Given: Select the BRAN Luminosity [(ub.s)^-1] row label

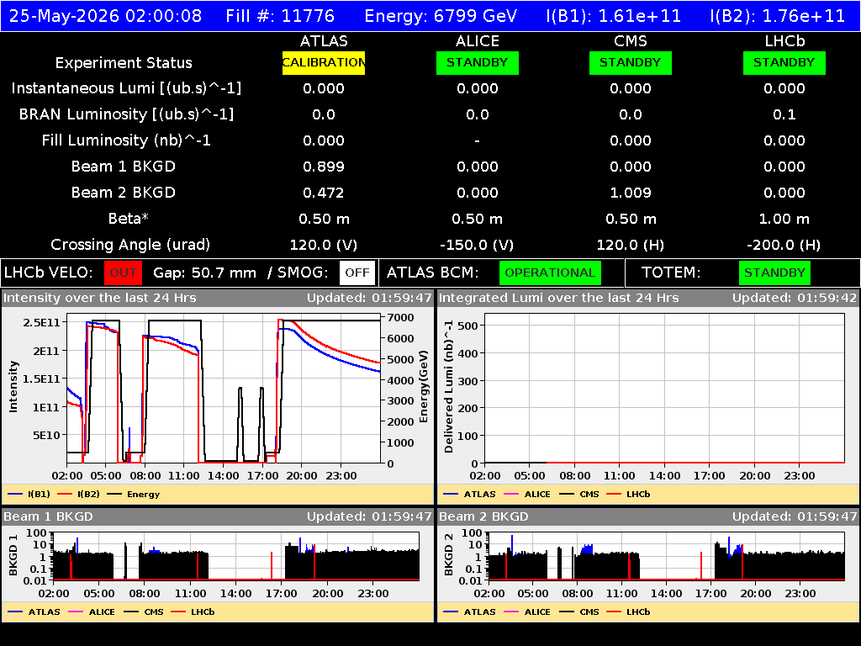Looking at the screenshot, I should (x=126, y=114).
